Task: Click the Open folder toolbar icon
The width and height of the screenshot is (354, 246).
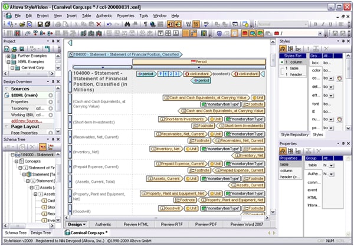Action: tap(22, 24)
